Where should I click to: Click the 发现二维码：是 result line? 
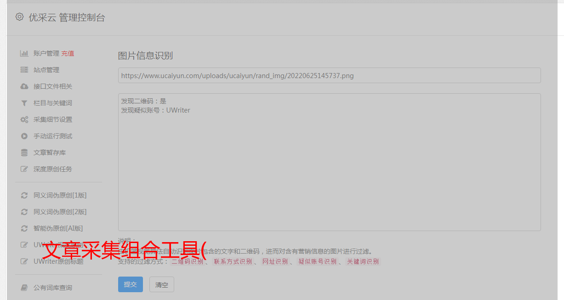tap(144, 101)
